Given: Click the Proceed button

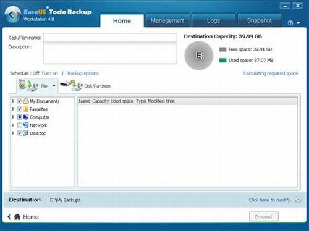Looking at the screenshot, I should [x=264, y=217].
